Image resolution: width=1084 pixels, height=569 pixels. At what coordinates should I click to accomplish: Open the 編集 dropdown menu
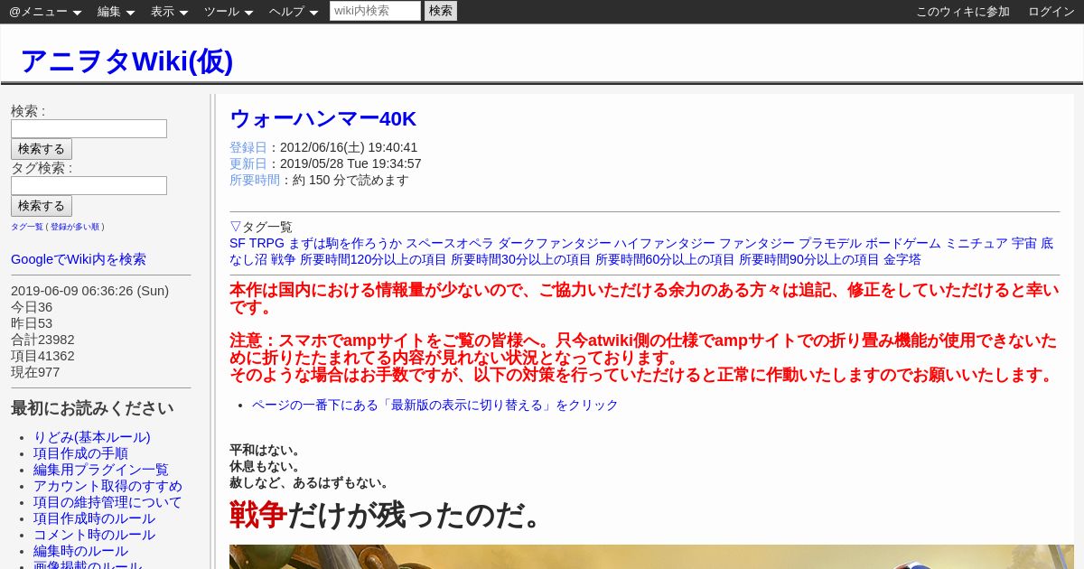pyautogui.click(x=116, y=12)
